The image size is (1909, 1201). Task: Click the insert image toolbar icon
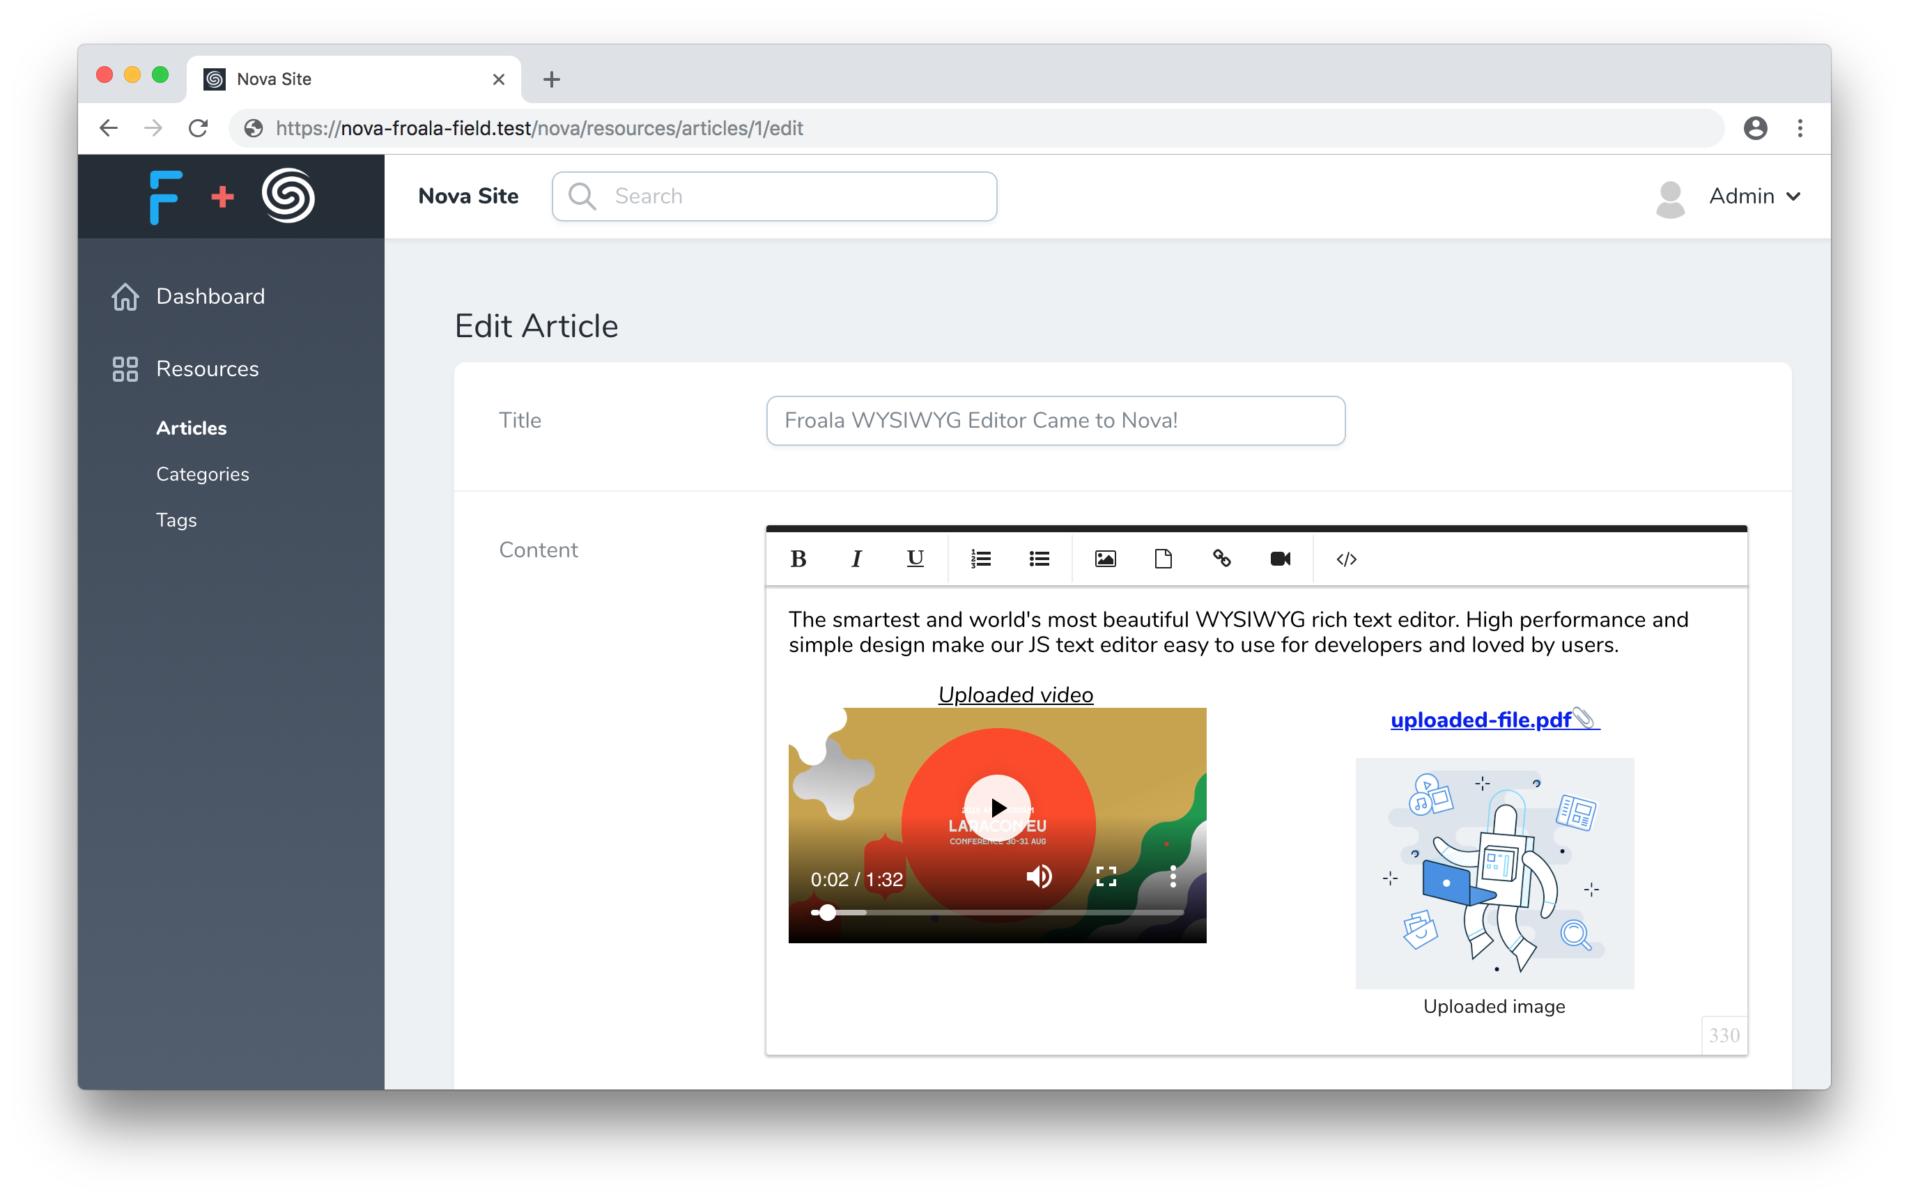[x=1105, y=559]
